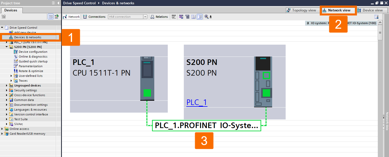This screenshot has width=389, height=157.
Task: Expand the Online access node arrow
Action: pos(2,129)
